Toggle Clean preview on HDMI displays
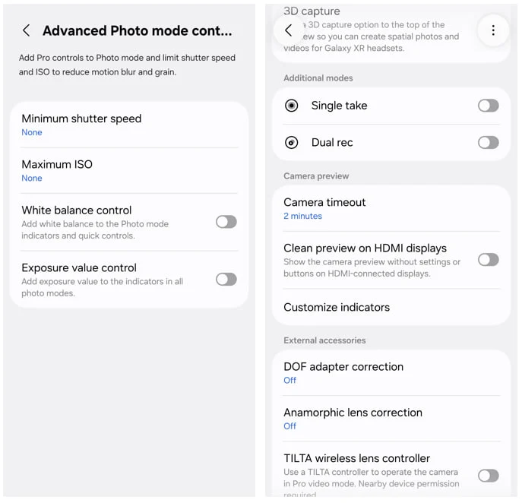This screenshot has width=522, height=503. point(488,260)
